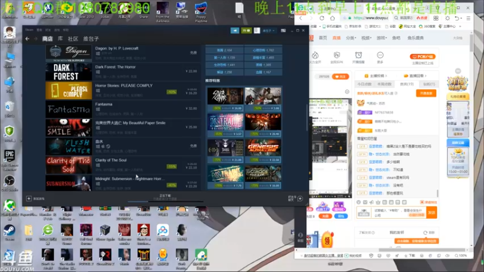Open the browser hamburger menu
This screenshot has width=484, height=272.
pyautogui.click(x=468, y=18)
